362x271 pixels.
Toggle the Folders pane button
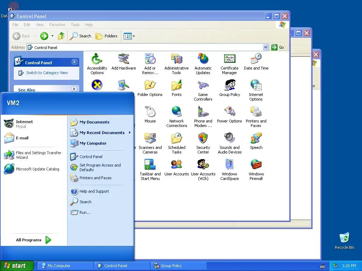[106, 36]
